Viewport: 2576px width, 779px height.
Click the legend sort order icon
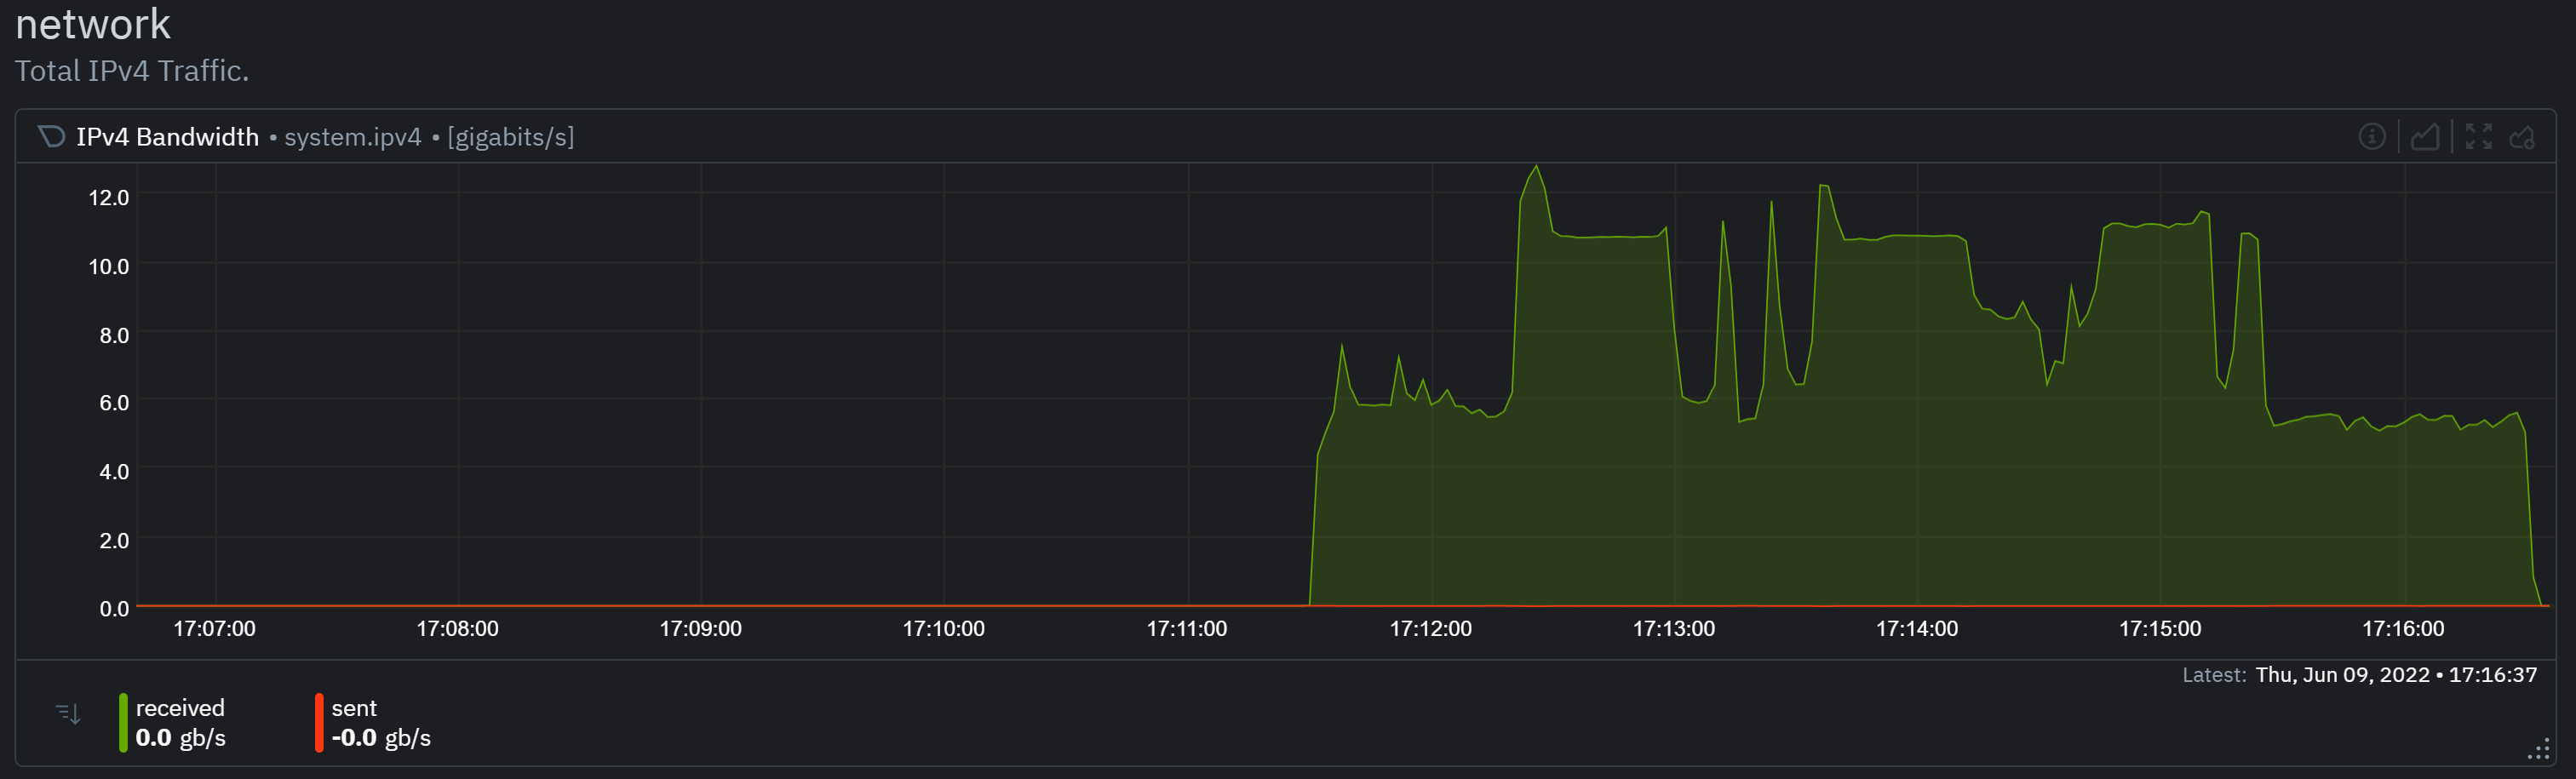click(x=68, y=713)
